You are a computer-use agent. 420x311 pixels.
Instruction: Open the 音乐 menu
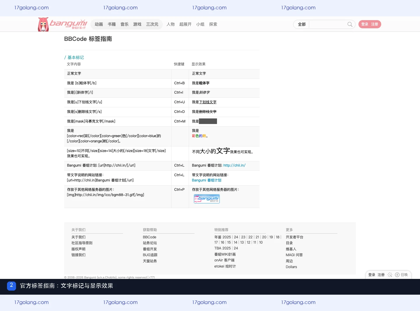pos(125,24)
